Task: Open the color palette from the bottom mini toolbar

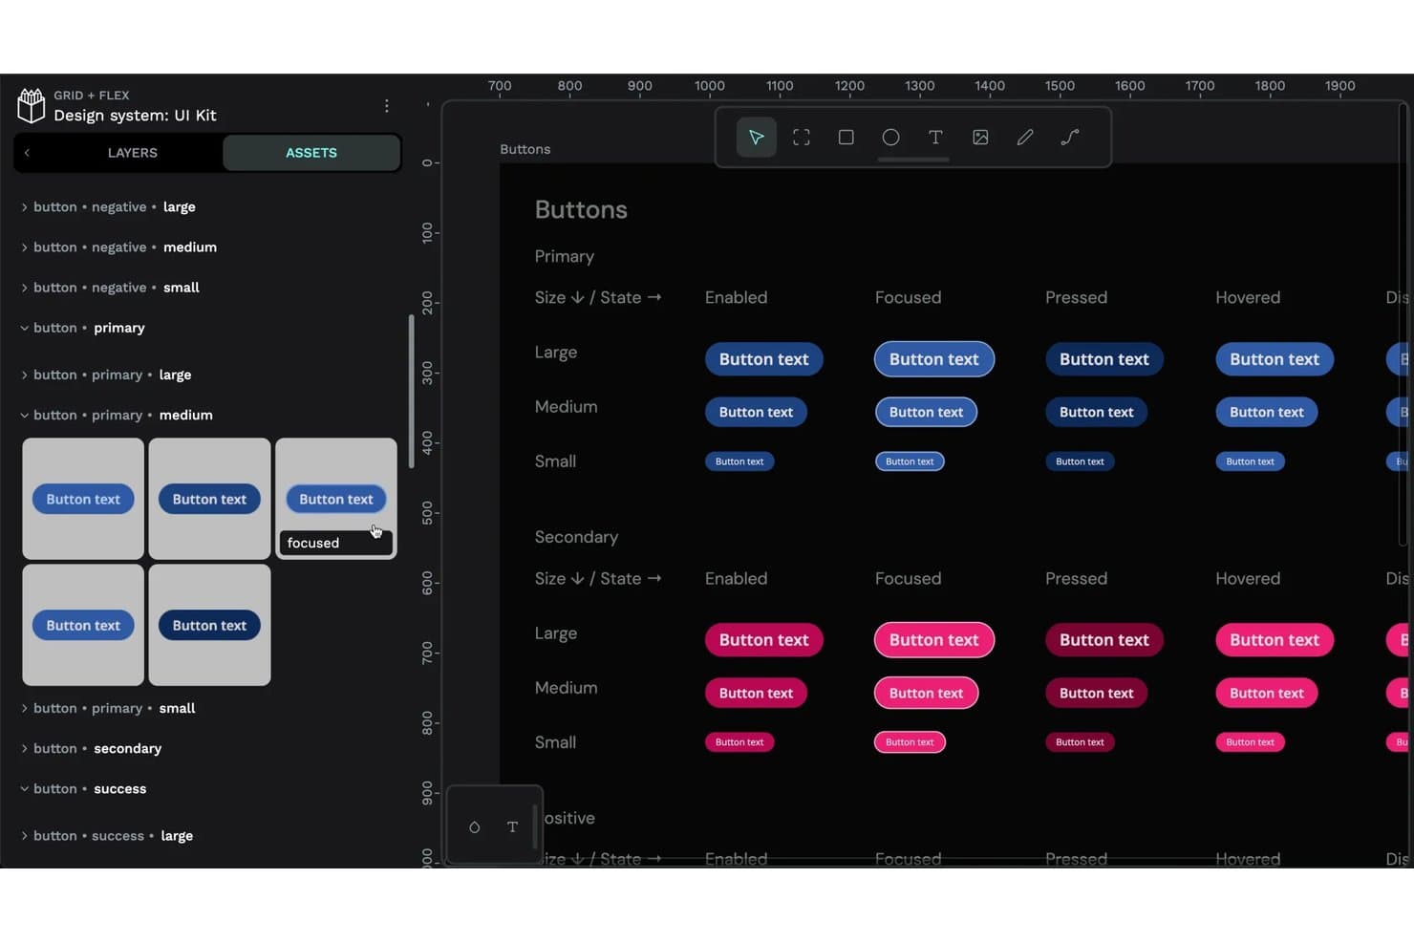Action: pyautogui.click(x=474, y=827)
